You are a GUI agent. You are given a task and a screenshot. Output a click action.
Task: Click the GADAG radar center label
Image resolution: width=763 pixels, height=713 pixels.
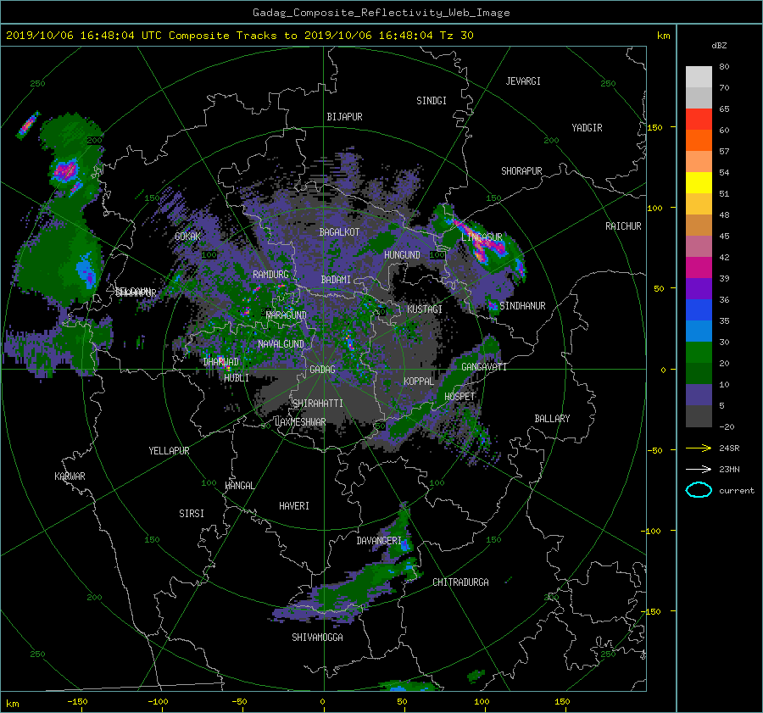click(323, 370)
